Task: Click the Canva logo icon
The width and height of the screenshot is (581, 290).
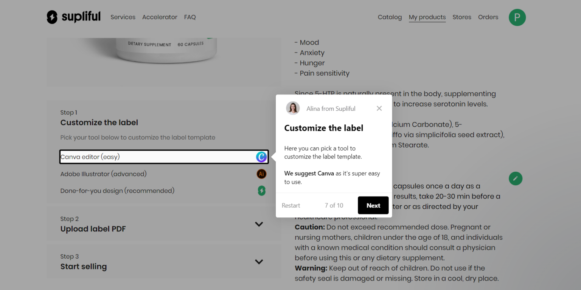Action: click(261, 157)
